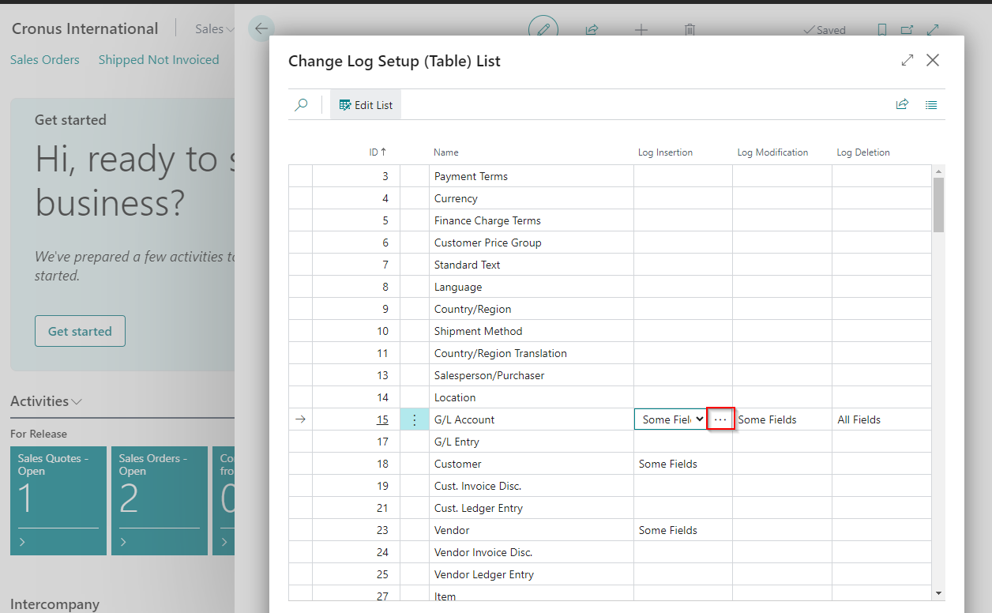
Task: Open the row options menu for G/L Account
Action: click(x=415, y=419)
